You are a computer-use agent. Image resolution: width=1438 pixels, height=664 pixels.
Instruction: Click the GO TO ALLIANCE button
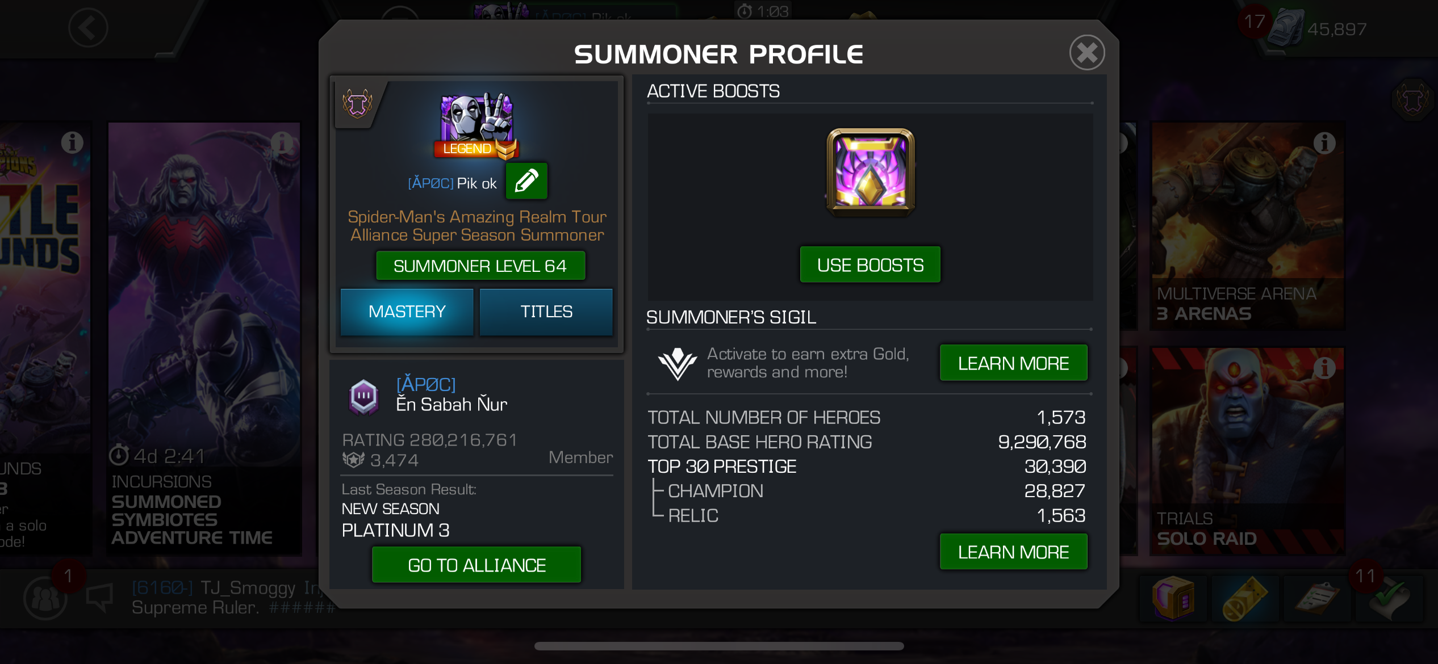pyautogui.click(x=476, y=565)
